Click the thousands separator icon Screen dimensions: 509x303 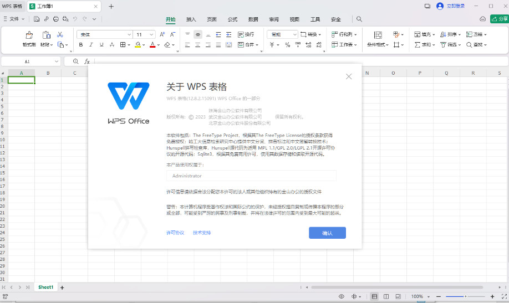298,45
